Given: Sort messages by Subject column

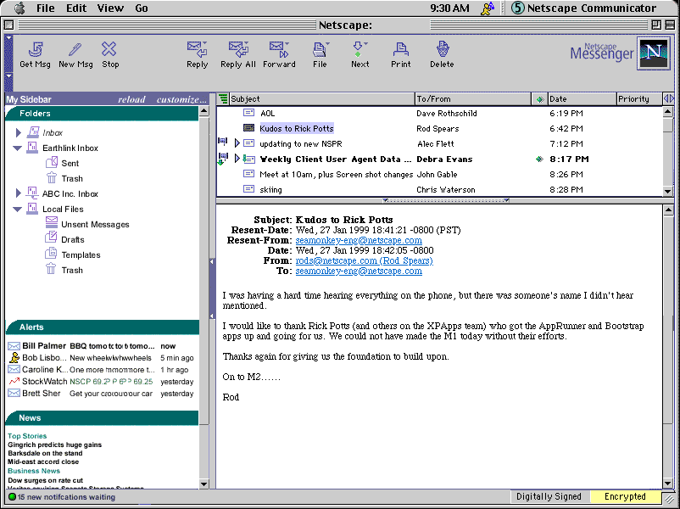Looking at the screenshot, I should [322, 99].
